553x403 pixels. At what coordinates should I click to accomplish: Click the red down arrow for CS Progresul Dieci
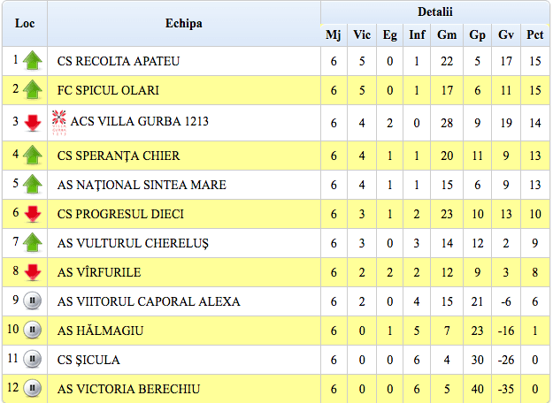click(x=33, y=214)
